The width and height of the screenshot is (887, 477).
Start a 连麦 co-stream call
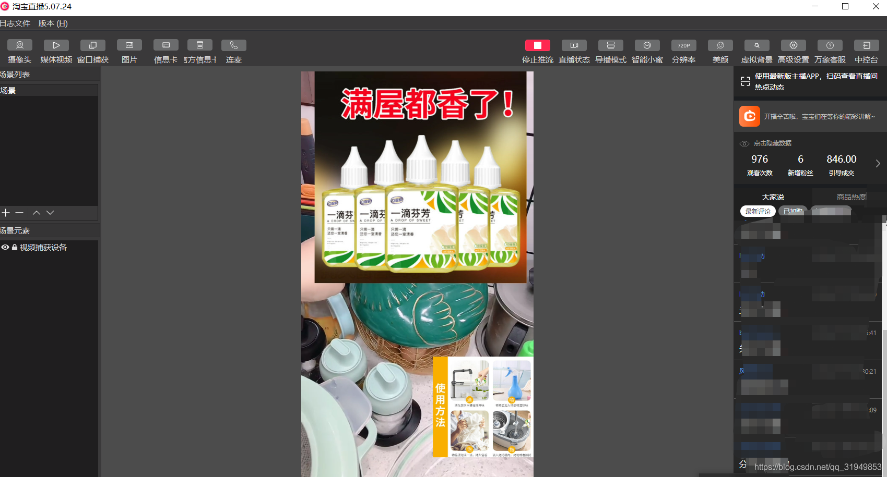tap(234, 45)
